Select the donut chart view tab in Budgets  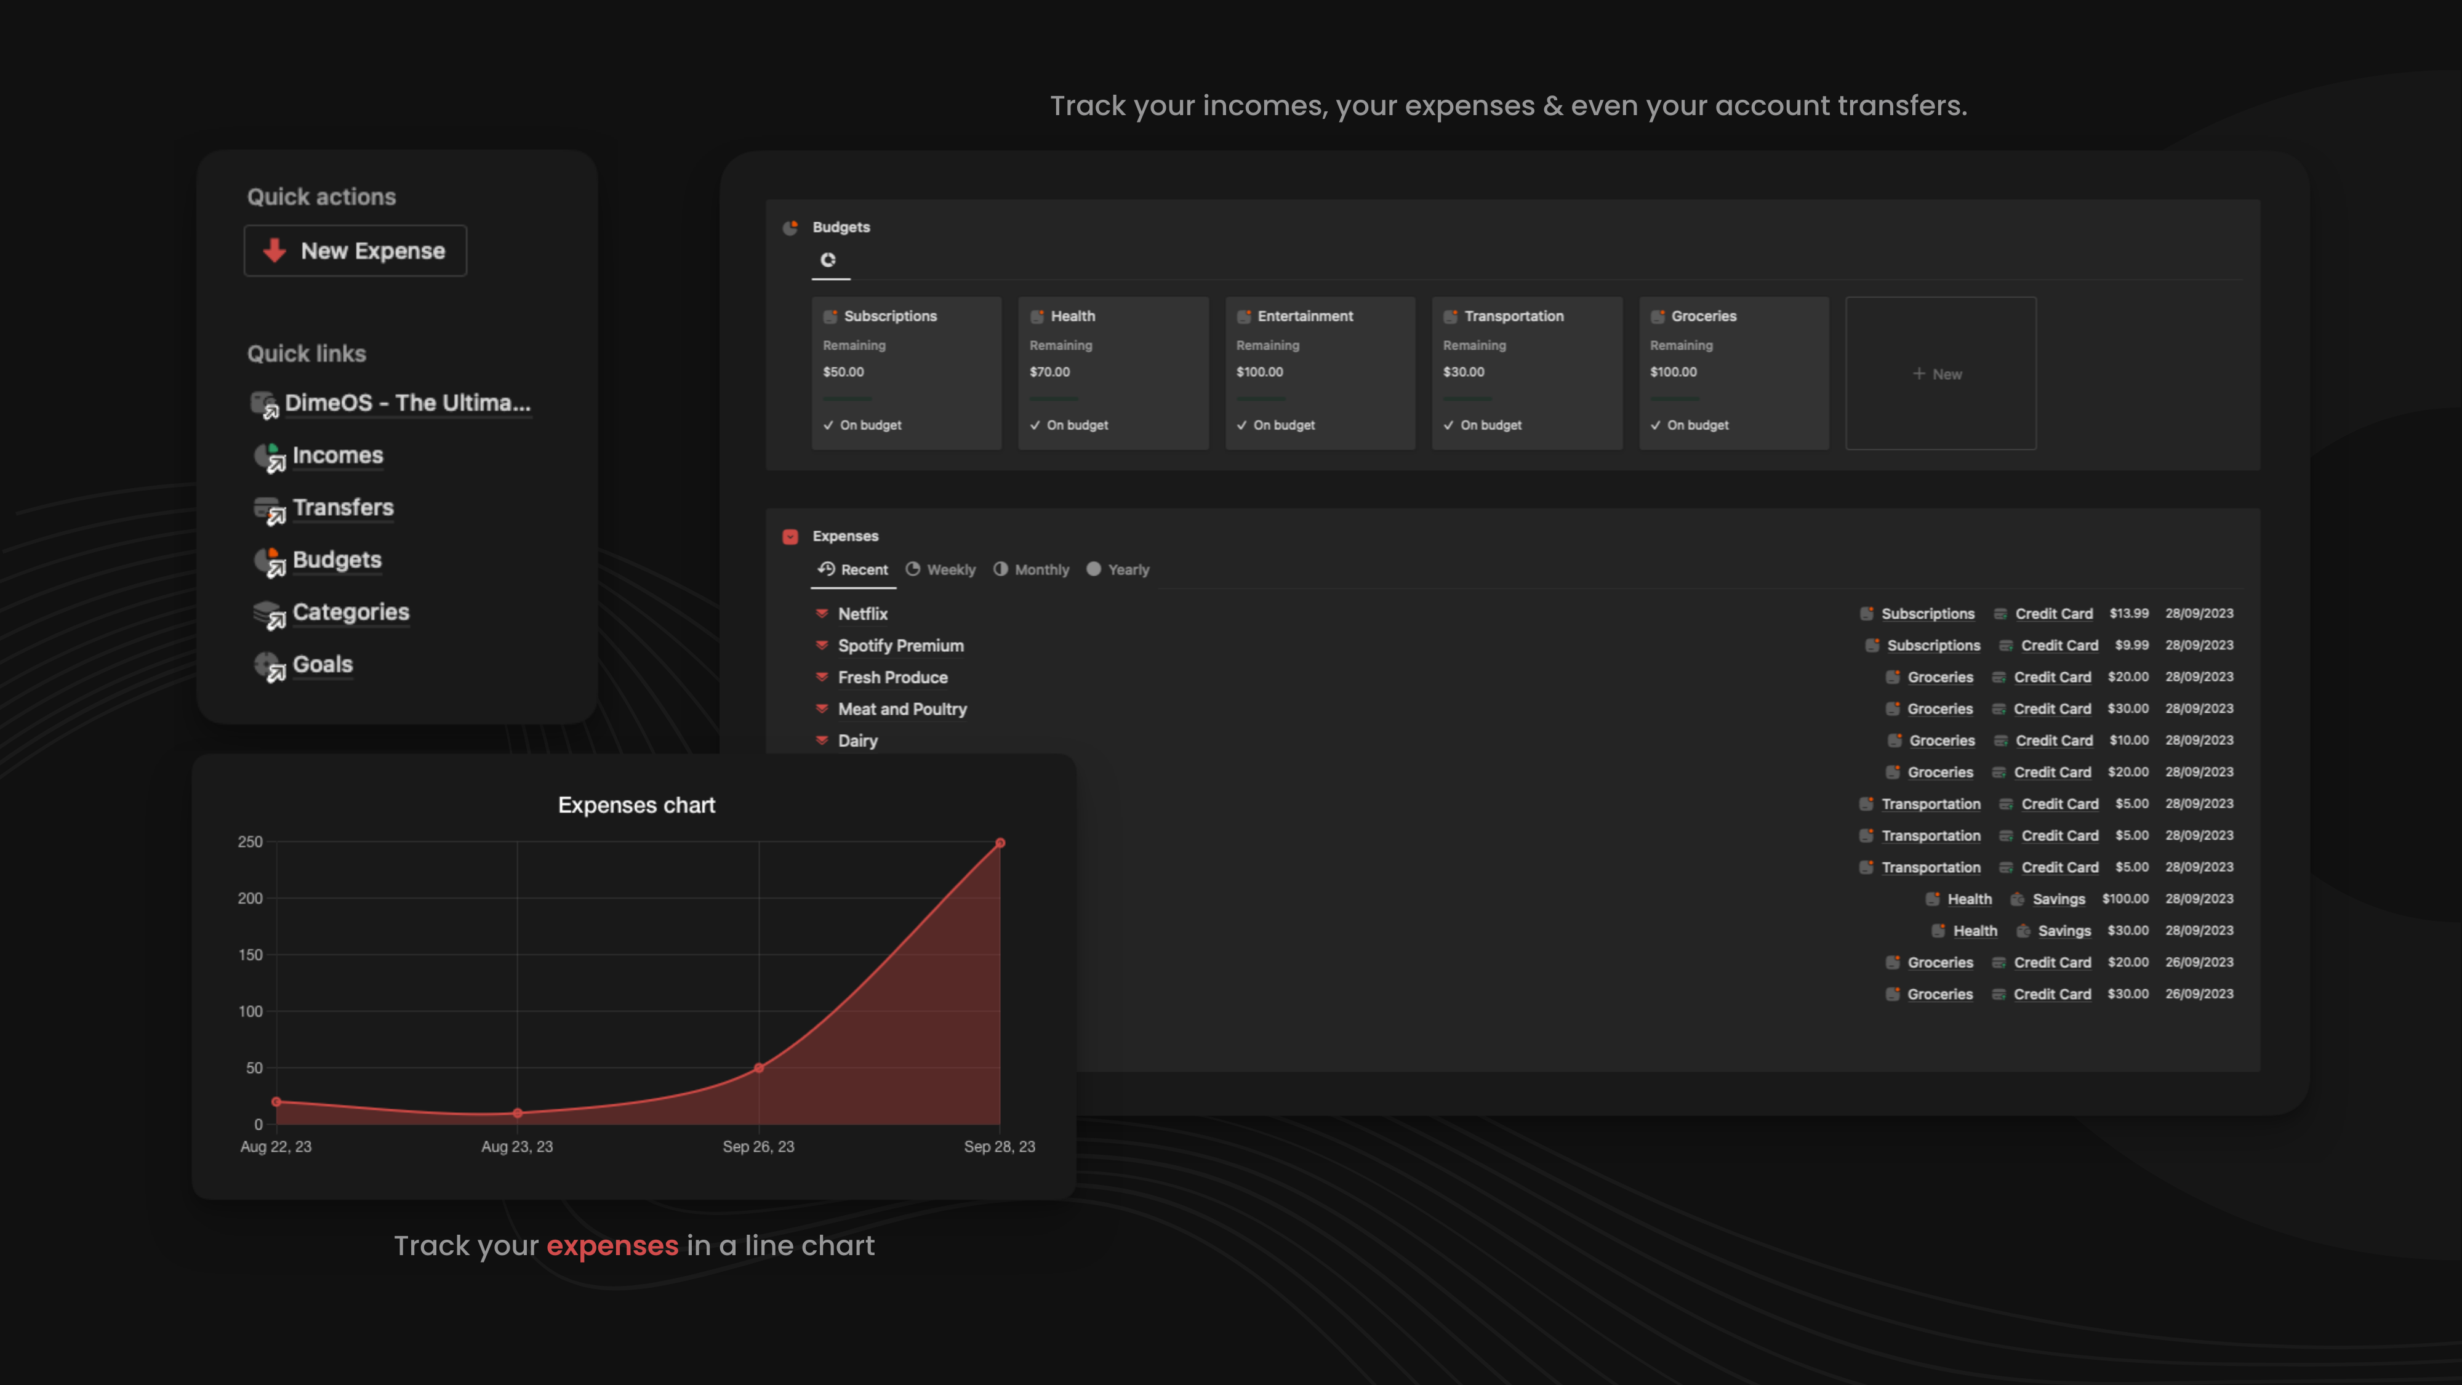[x=828, y=260]
